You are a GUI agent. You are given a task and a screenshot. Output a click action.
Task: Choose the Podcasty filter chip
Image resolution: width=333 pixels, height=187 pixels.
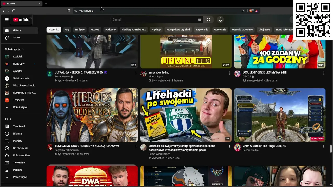click(110, 30)
